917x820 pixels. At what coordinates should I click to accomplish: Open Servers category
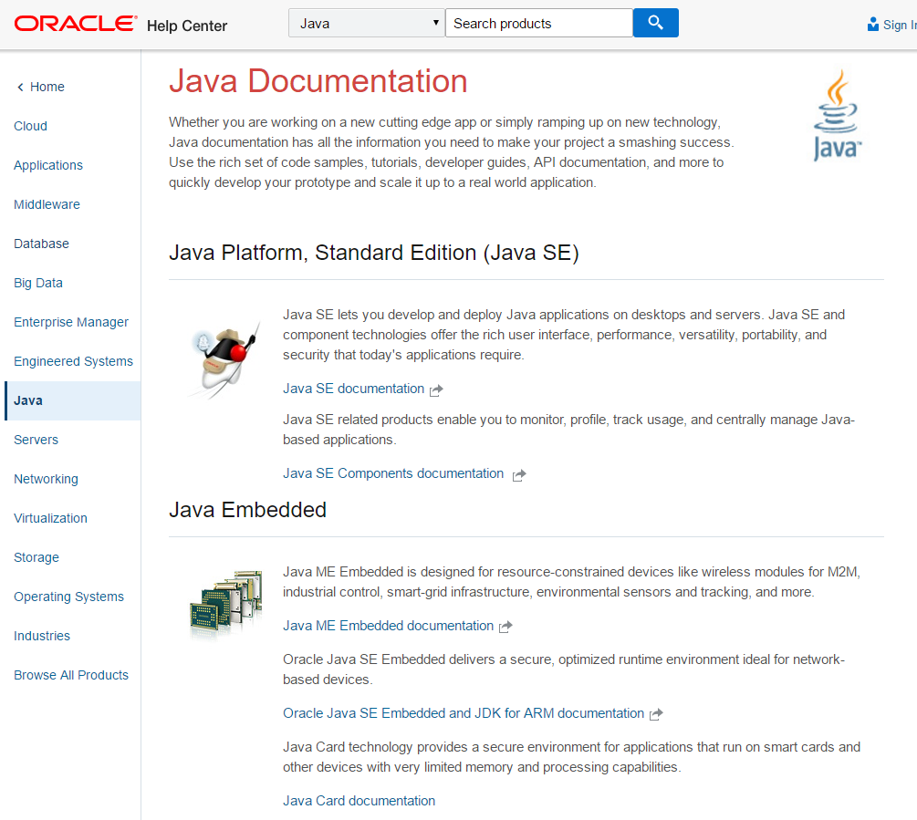tap(36, 440)
